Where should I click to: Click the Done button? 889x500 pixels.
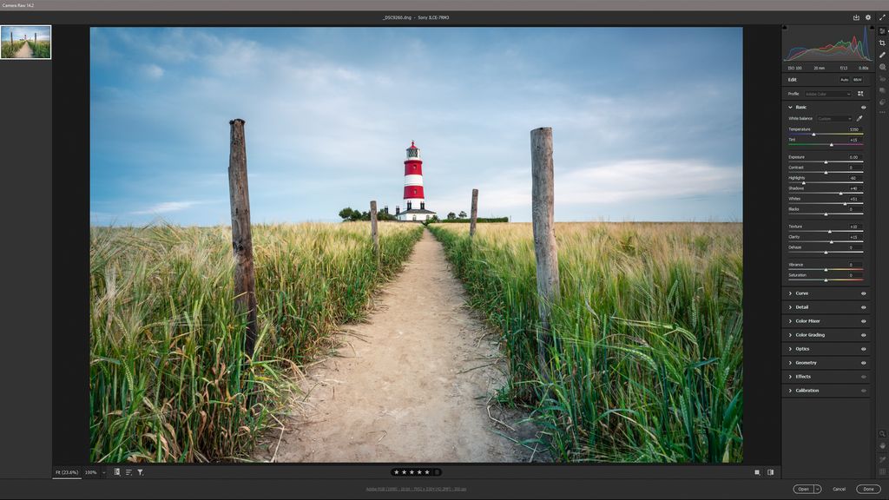[867, 489]
